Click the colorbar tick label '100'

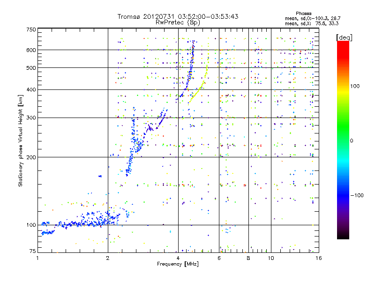(x=355, y=86)
